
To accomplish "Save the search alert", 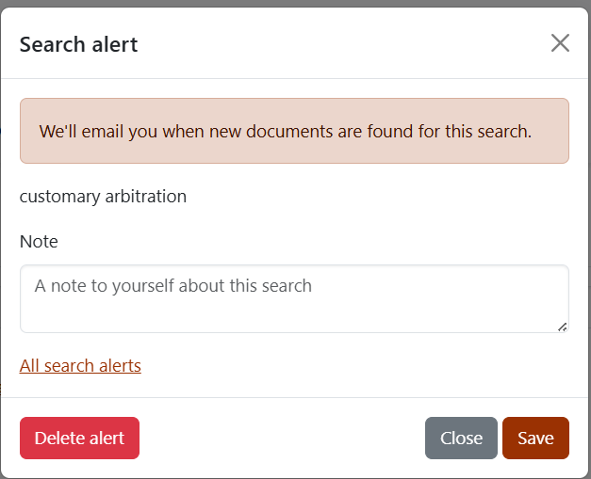I will coord(535,438).
